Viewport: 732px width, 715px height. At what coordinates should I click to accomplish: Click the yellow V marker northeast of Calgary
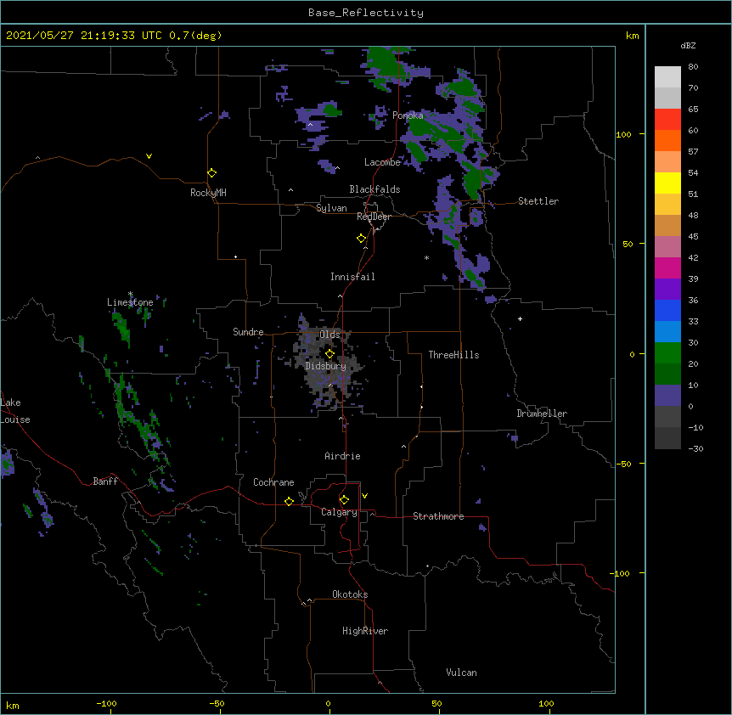tap(364, 496)
